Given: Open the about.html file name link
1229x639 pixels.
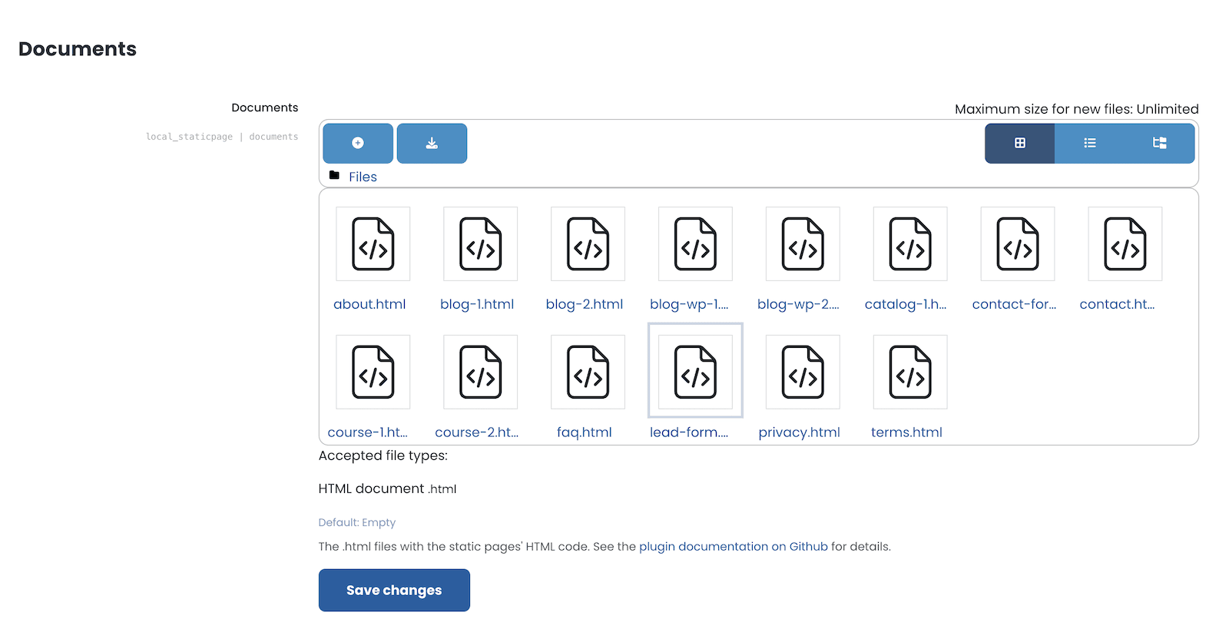Looking at the screenshot, I should coord(369,304).
